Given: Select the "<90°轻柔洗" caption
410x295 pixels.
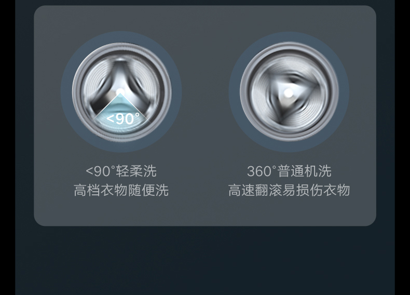Looking at the screenshot, I should tap(121, 171).
